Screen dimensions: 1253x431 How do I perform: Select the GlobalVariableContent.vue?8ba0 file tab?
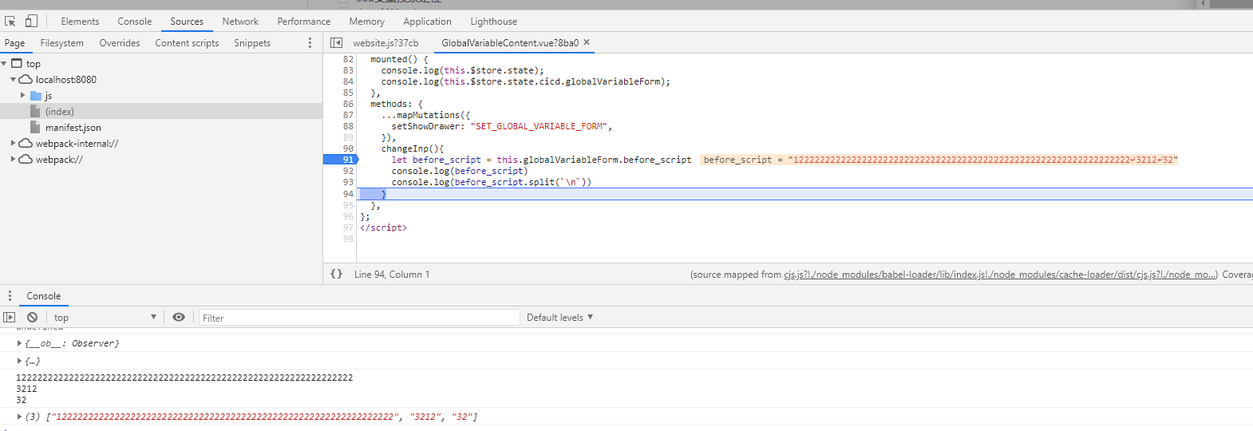pos(510,43)
